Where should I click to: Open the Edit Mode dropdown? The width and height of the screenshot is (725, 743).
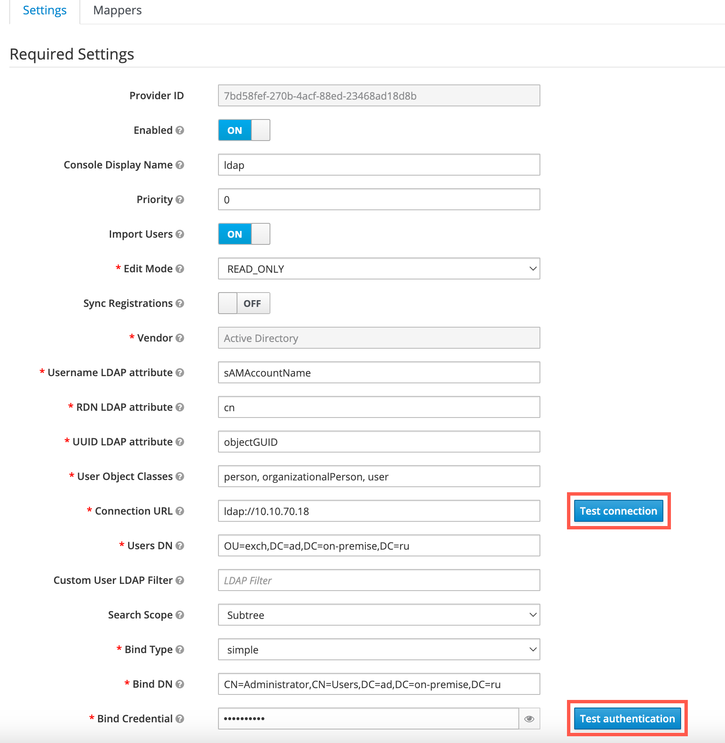click(x=379, y=269)
